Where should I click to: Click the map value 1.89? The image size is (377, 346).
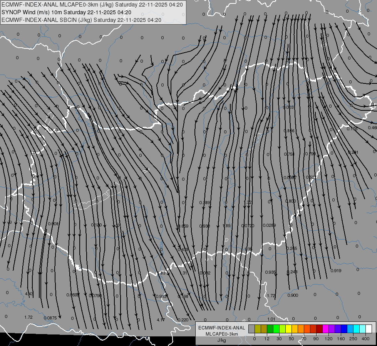coord(226,226)
